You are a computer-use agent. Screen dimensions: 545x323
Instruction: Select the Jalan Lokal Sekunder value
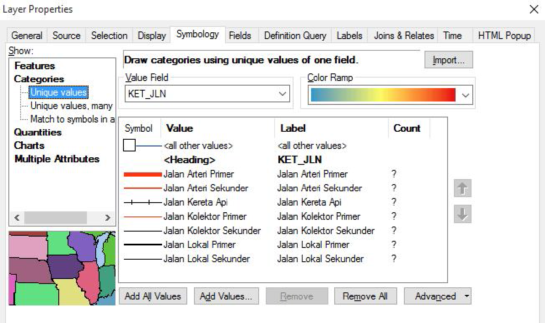point(207,259)
